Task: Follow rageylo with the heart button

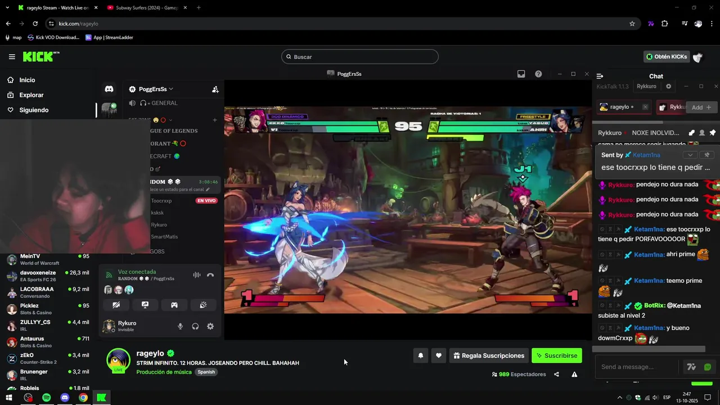Action: [x=439, y=355]
